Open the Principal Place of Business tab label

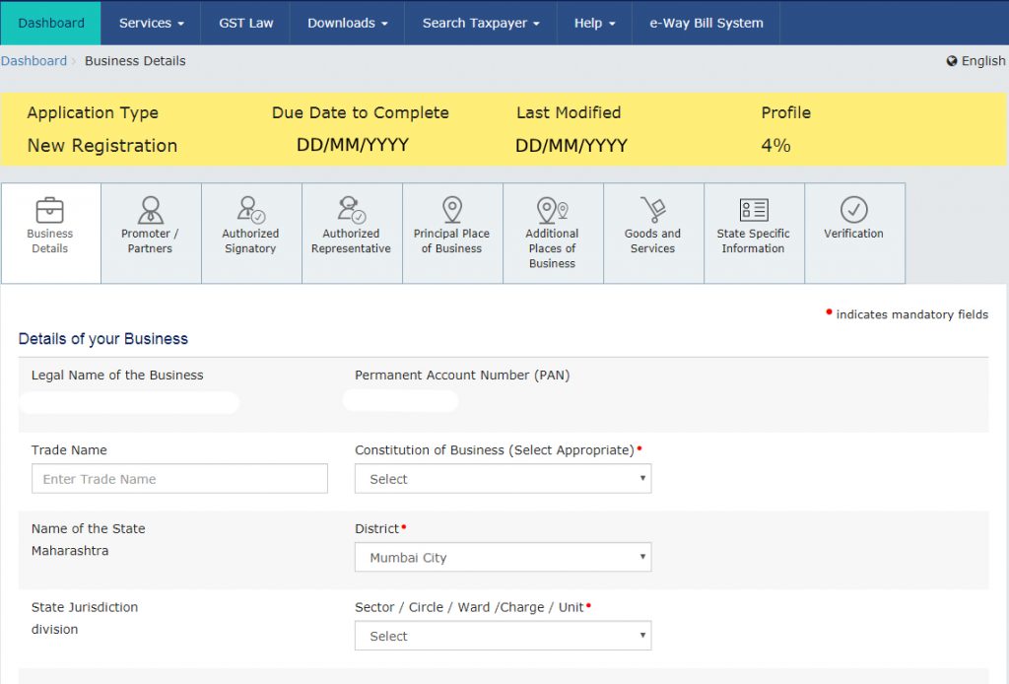click(x=451, y=241)
